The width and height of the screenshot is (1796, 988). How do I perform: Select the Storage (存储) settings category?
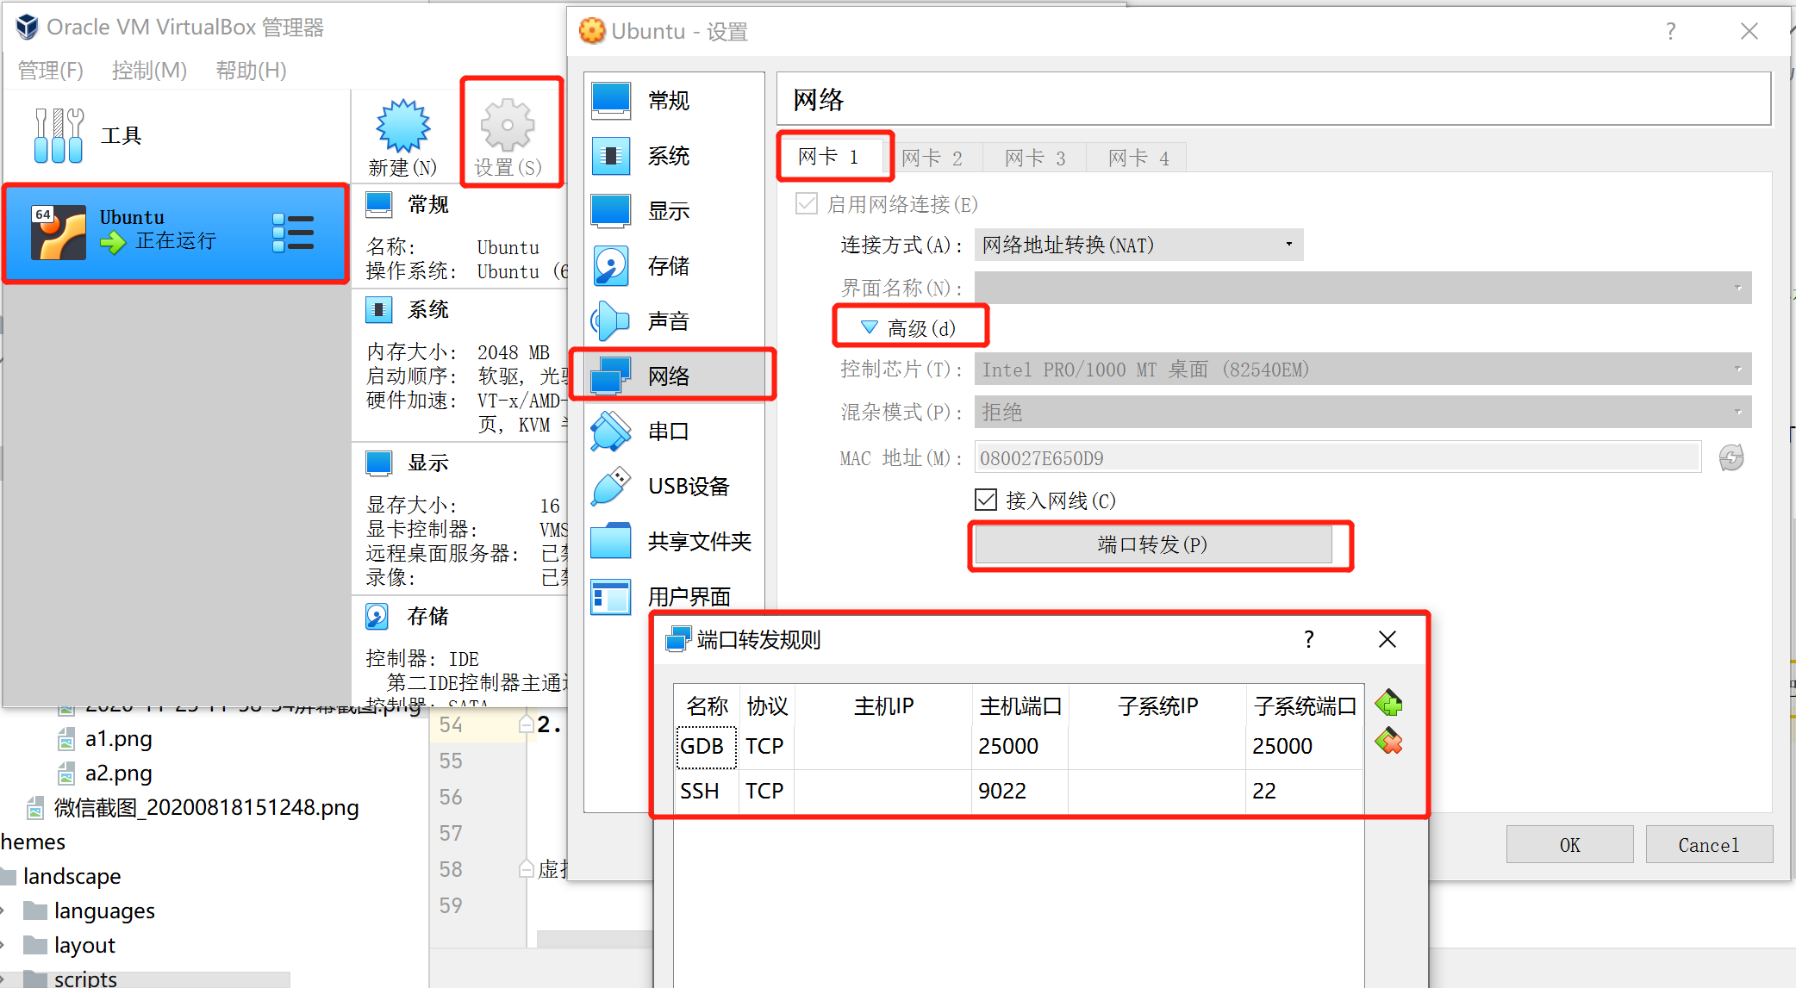668,266
